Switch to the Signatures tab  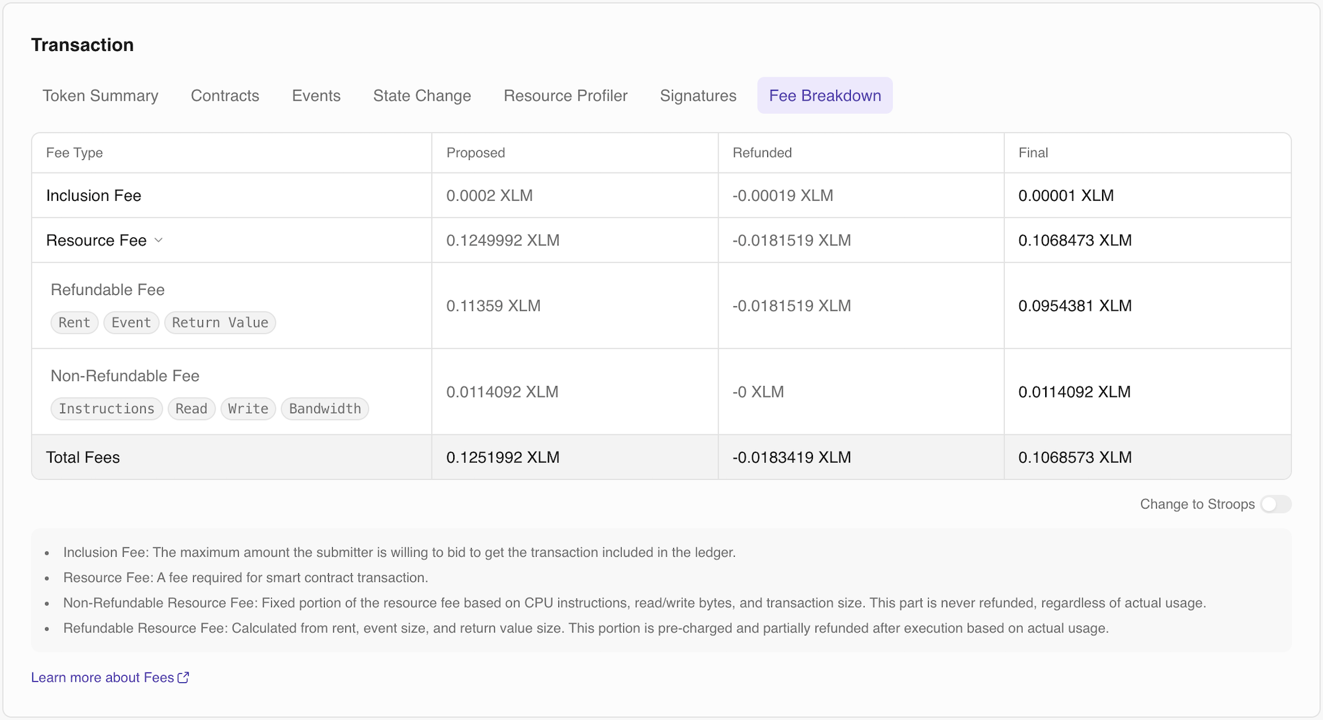[698, 95]
